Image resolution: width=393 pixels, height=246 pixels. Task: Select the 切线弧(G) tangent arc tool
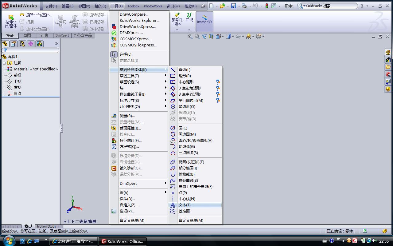195,147
